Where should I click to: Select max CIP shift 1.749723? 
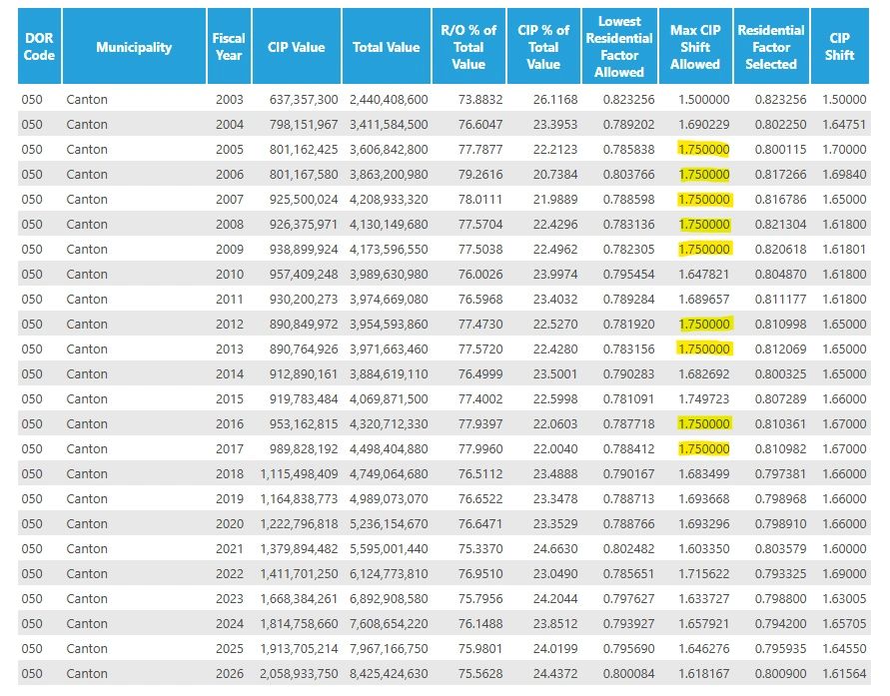[x=704, y=398]
